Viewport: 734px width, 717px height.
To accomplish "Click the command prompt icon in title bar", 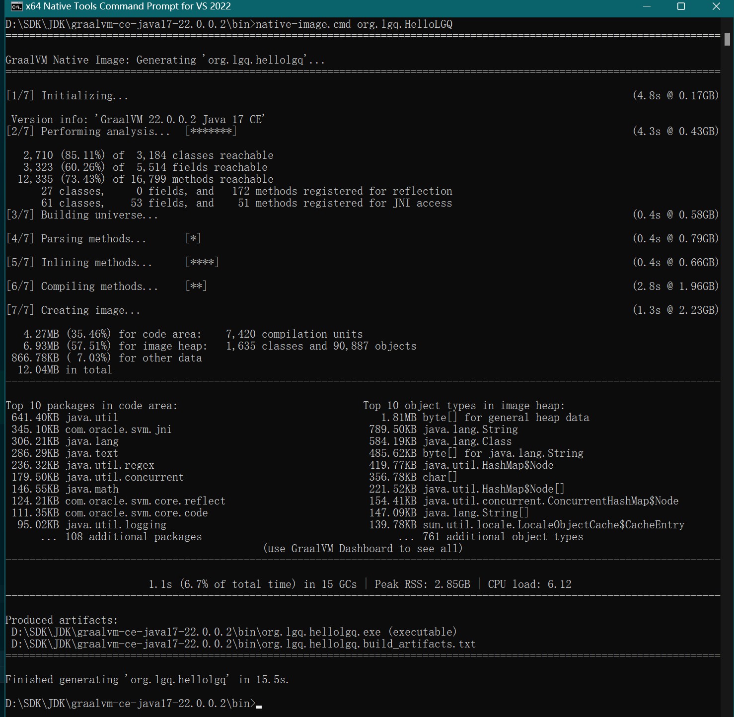I will pyautogui.click(x=16, y=6).
